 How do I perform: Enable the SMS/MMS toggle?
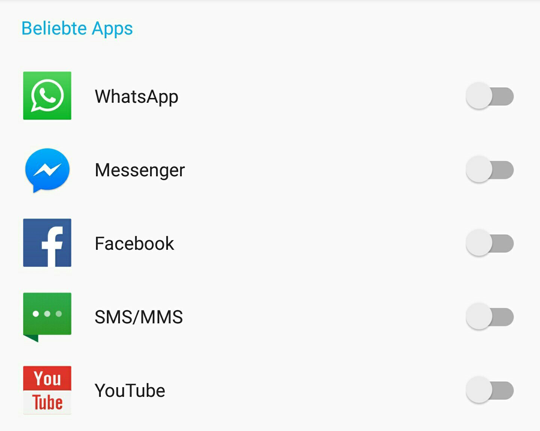(489, 317)
